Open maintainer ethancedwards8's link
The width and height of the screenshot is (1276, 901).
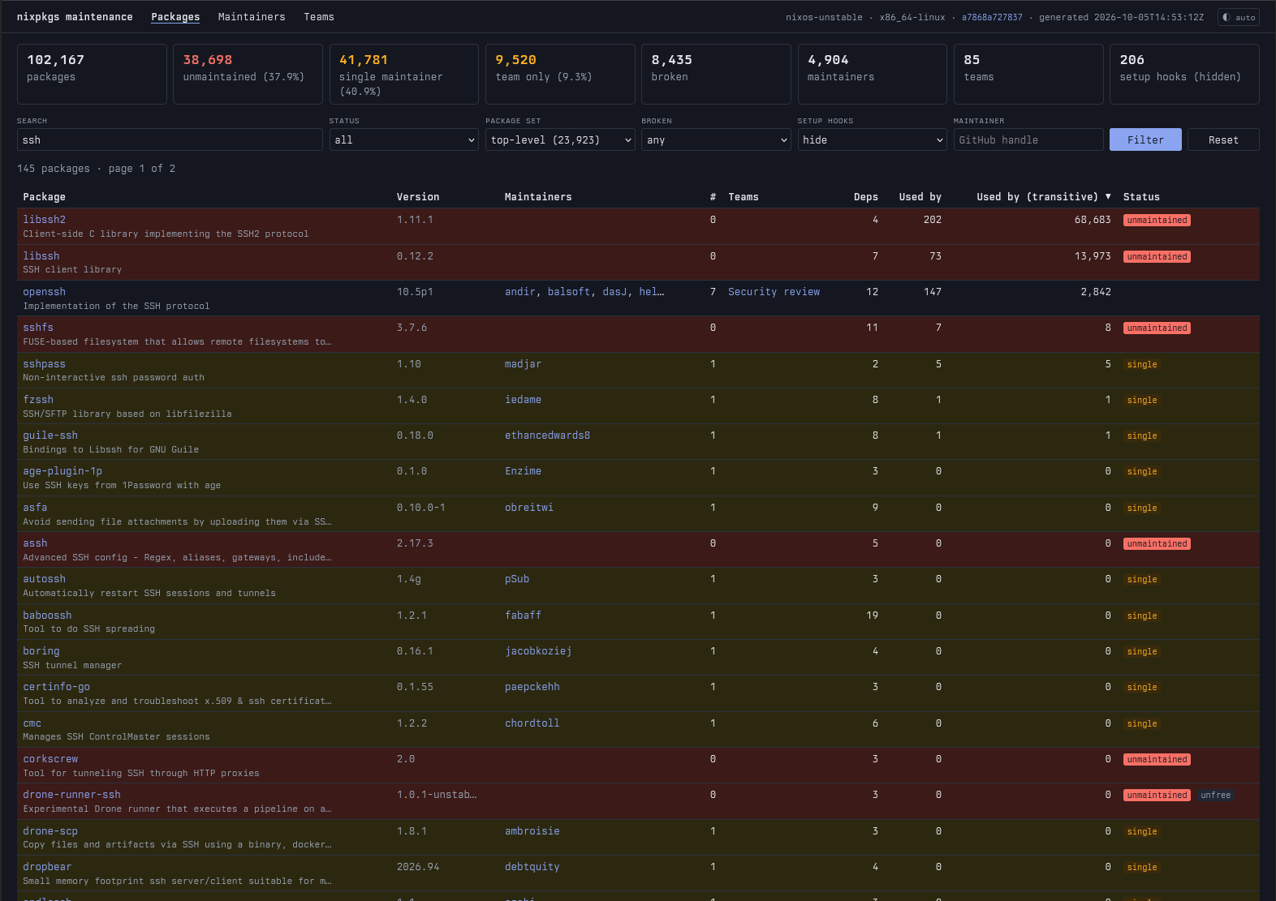coord(547,435)
